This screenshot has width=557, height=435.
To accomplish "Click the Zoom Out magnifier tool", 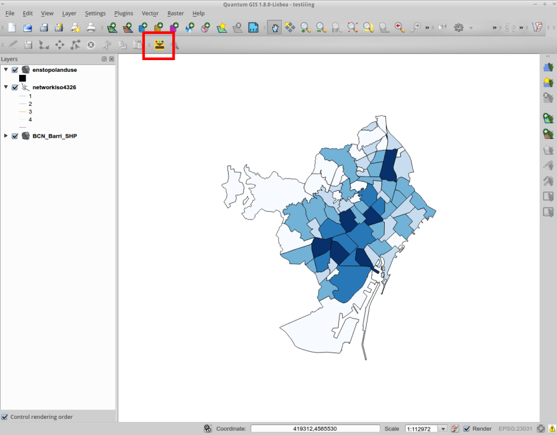I will pos(321,28).
